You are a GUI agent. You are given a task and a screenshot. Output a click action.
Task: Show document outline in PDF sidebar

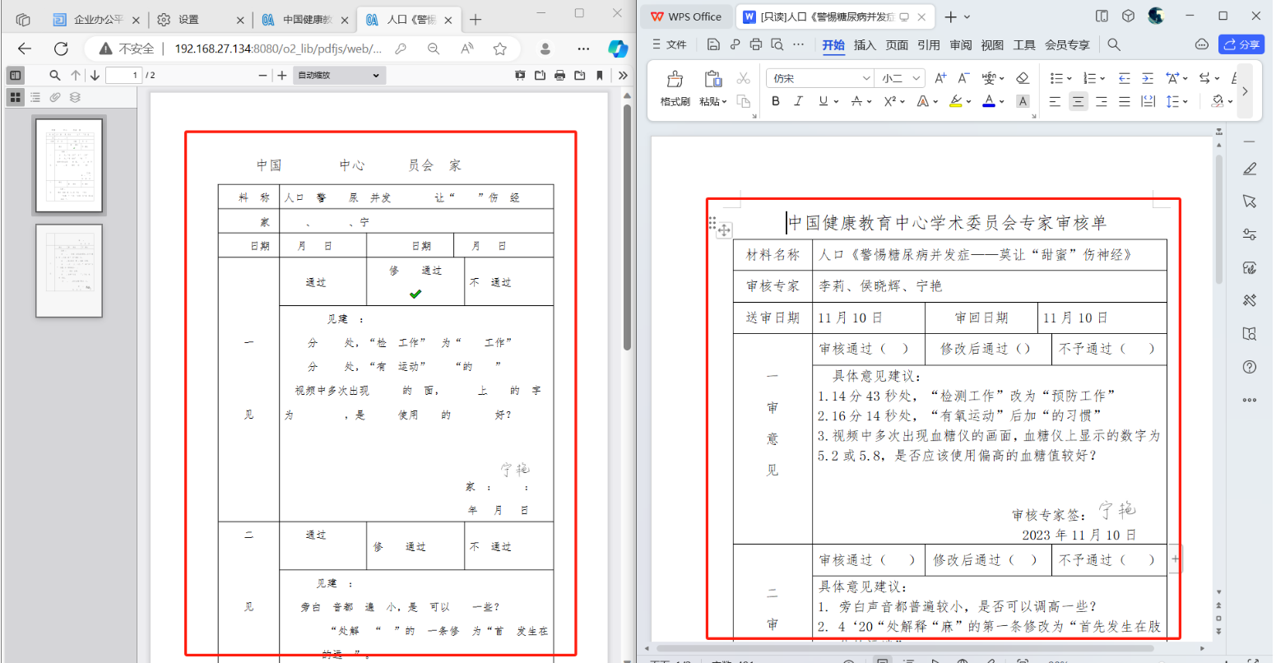pos(35,97)
